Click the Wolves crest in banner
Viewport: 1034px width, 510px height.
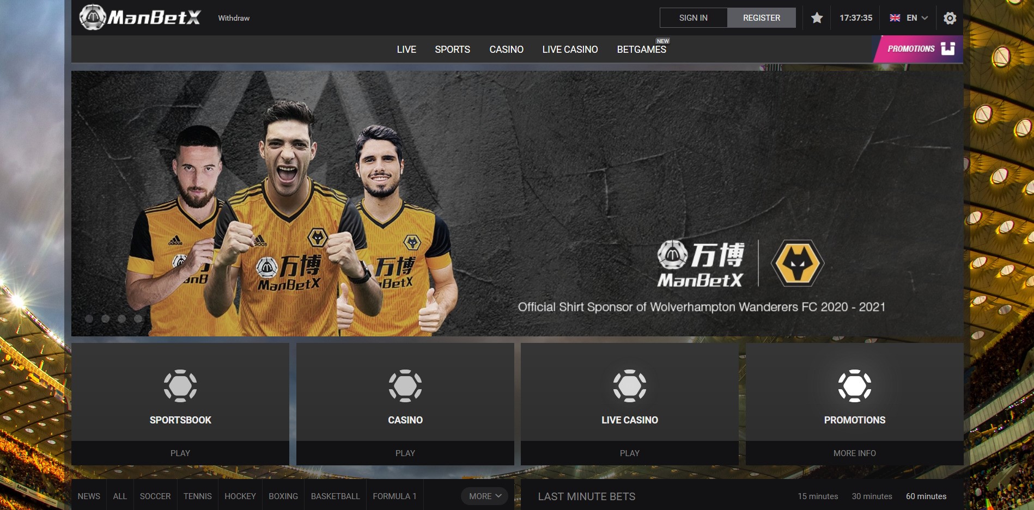click(798, 263)
